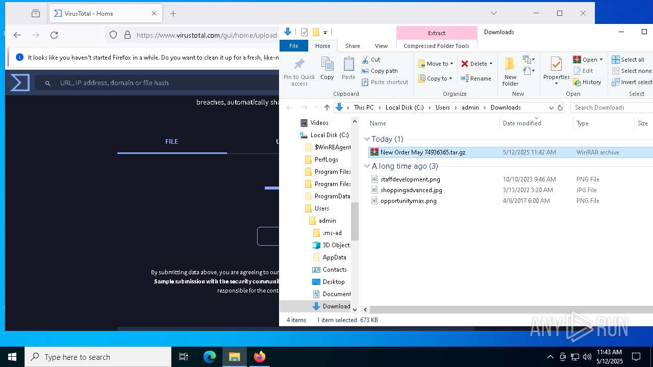Viewport: 653px width, 367px height.
Task: Collapse the A long time ago group
Action: (367, 166)
